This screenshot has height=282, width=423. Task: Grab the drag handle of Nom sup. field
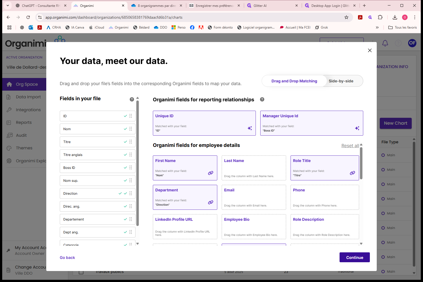pos(131,180)
